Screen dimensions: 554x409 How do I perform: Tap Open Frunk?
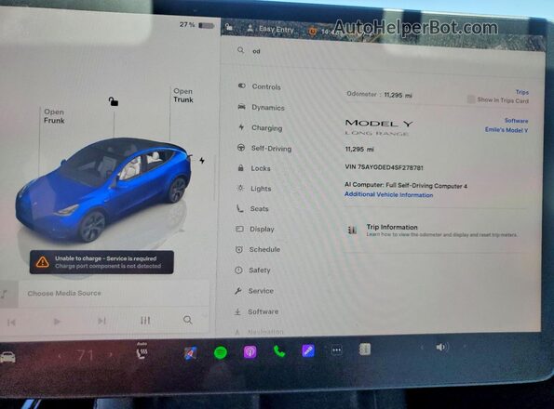[x=54, y=116]
